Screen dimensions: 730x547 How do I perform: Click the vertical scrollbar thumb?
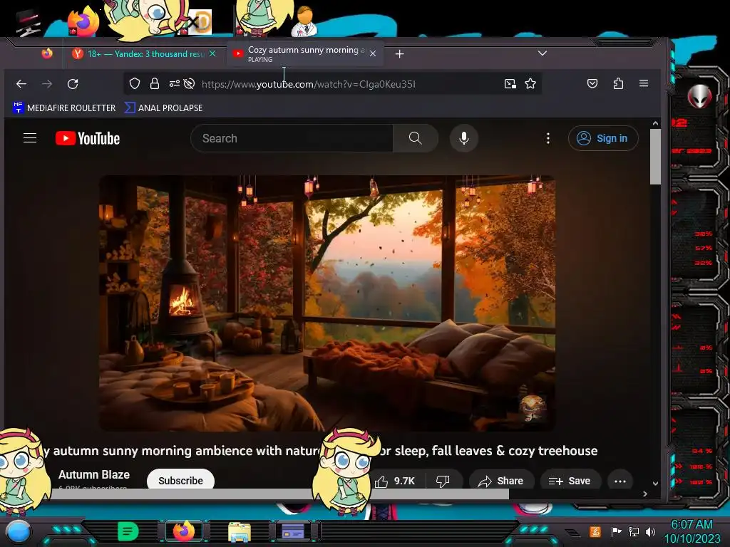point(656,157)
